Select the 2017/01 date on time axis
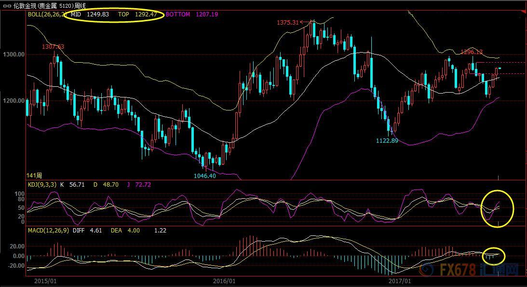527x287 pixels. [x=400, y=280]
